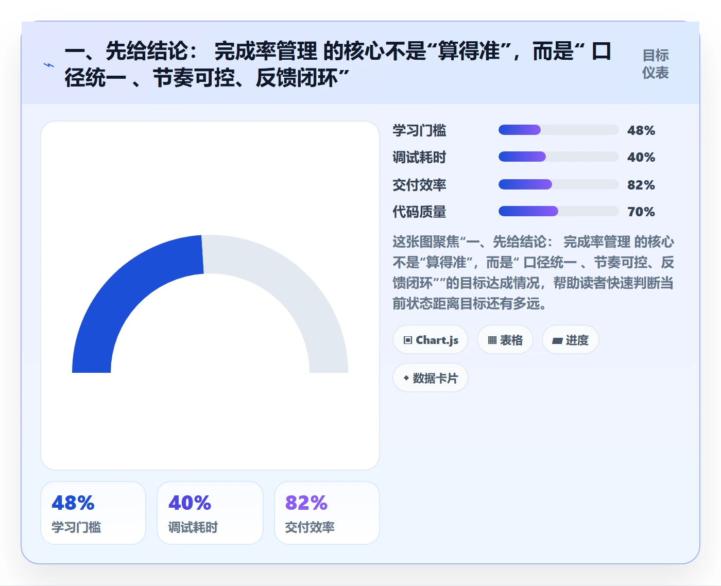This screenshot has width=721, height=586.
Task: Select the 40% 调试耗时 stat card
Action: click(210, 513)
